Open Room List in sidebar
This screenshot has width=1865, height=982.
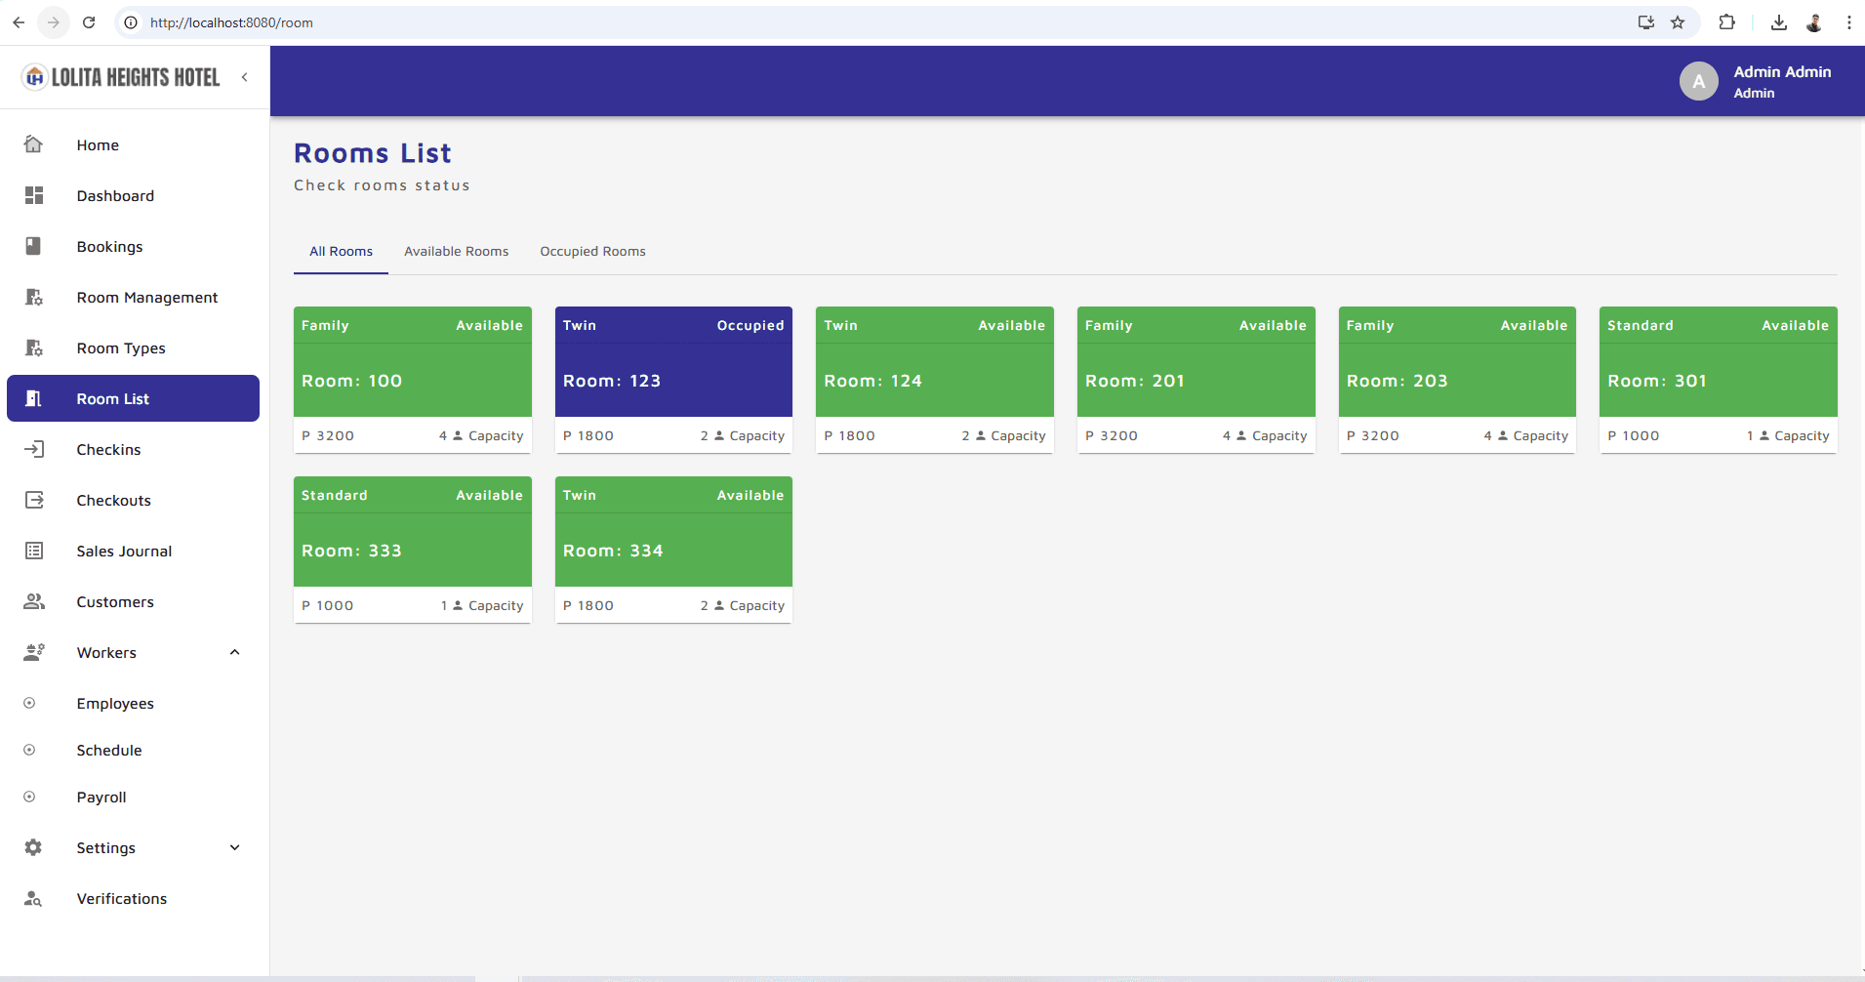[x=133, y=398]
